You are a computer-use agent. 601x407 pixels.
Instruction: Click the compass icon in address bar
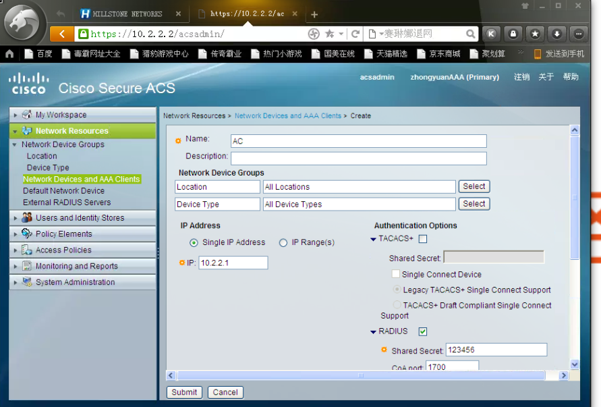(314, 34)
